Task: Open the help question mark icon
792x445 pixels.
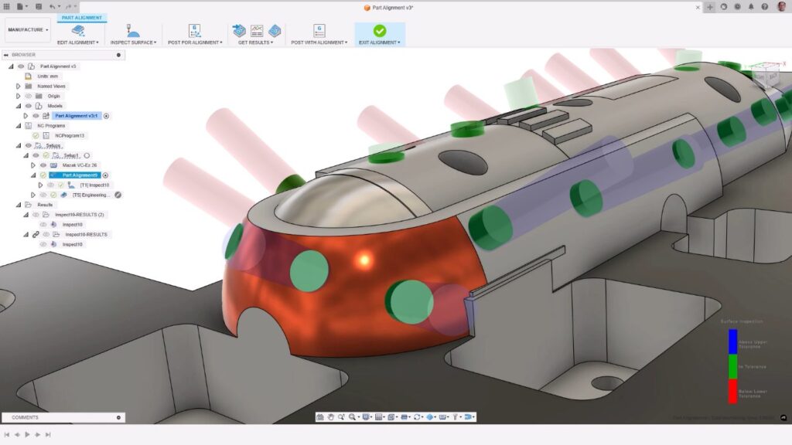Action: point(765,7)
